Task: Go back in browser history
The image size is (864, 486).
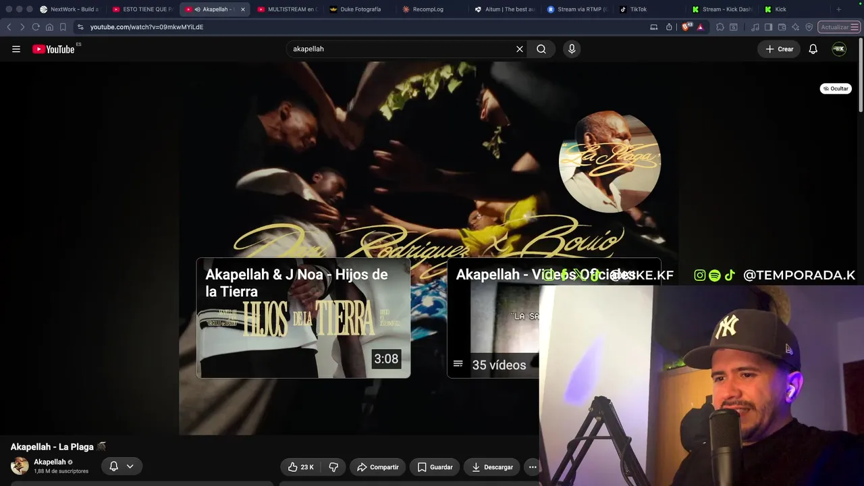Action: point(9,27)
